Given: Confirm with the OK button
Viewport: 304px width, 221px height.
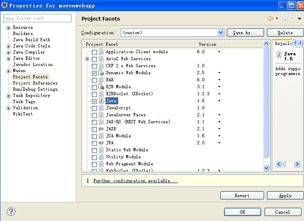Looking at the screenshot, I should [x=242, y=212].
